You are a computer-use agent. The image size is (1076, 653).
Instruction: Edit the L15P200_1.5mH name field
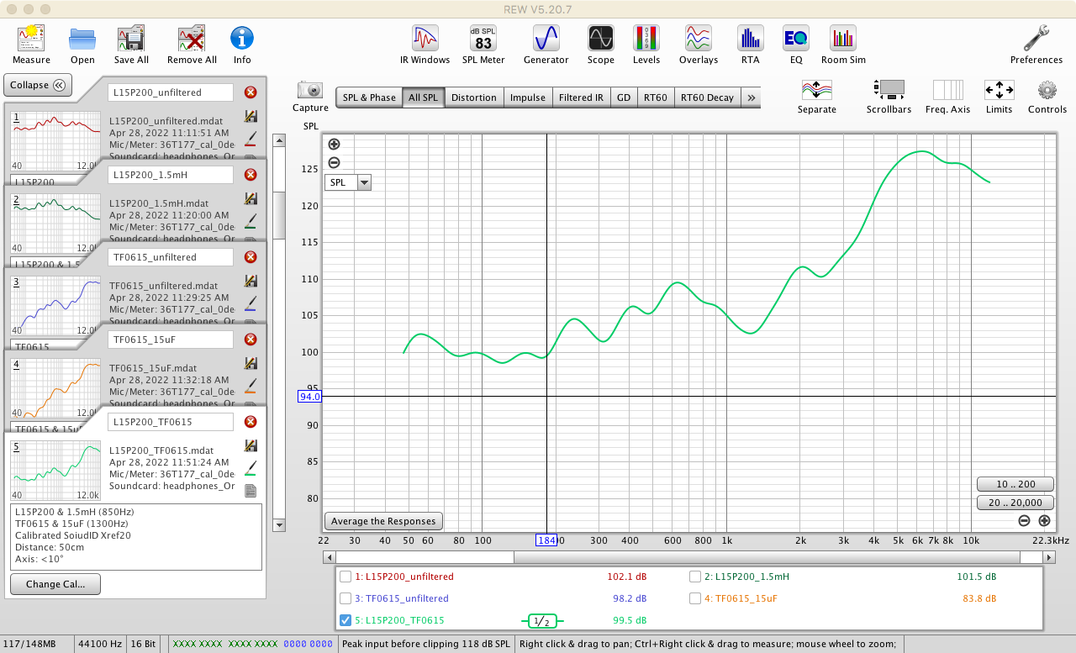171,175
